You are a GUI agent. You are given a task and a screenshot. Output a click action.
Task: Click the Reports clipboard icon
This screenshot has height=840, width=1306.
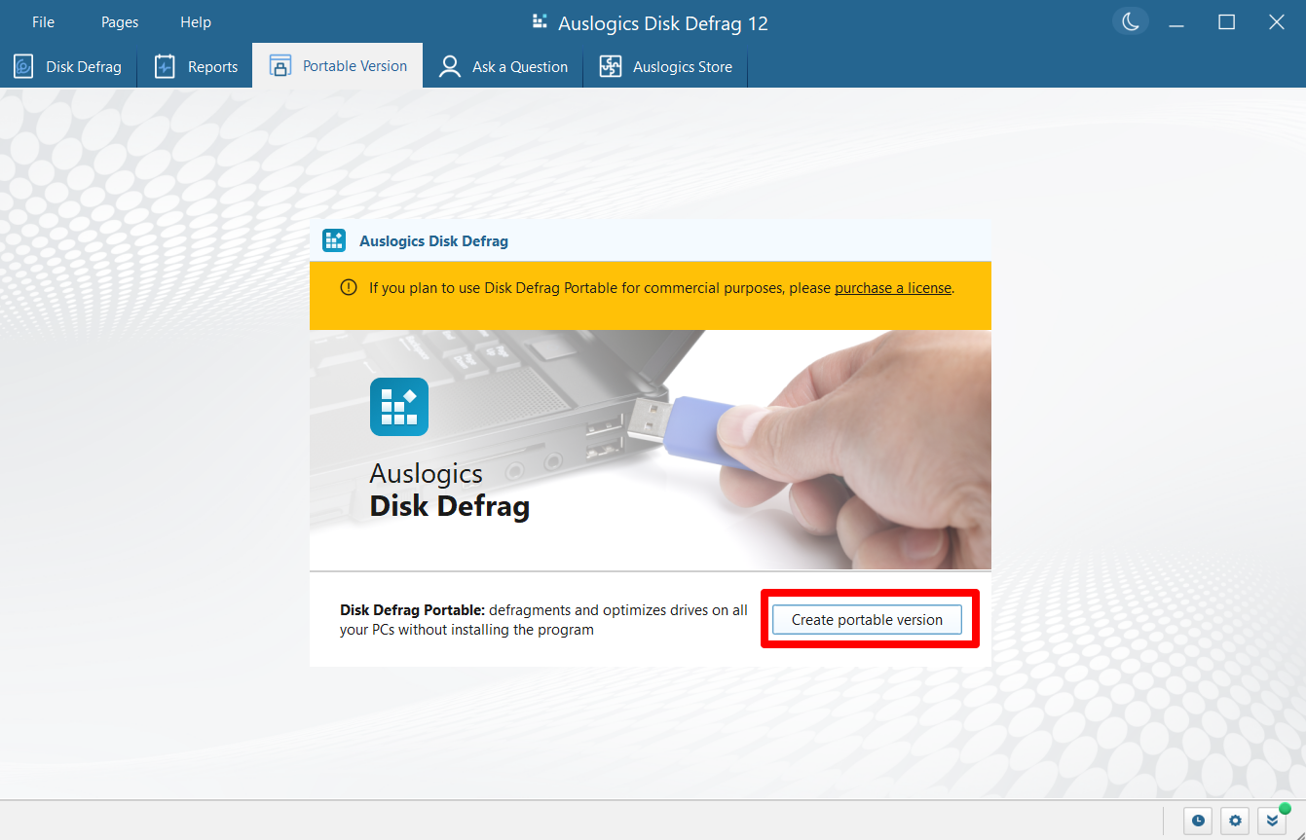163,66
